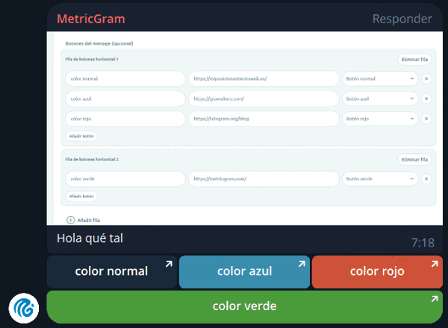Click the arrow icon on color verde button
Viewport: 448px width, 328px height.
coord(435,299)
